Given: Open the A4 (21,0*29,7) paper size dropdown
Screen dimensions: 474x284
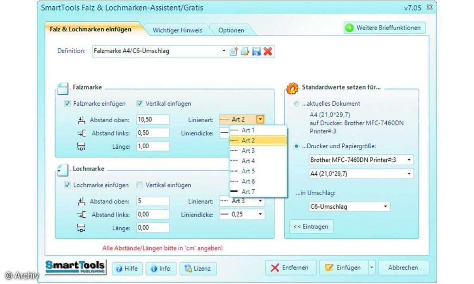Looking at the screenshot, I should pyautogui.click(x=409, y=174).
